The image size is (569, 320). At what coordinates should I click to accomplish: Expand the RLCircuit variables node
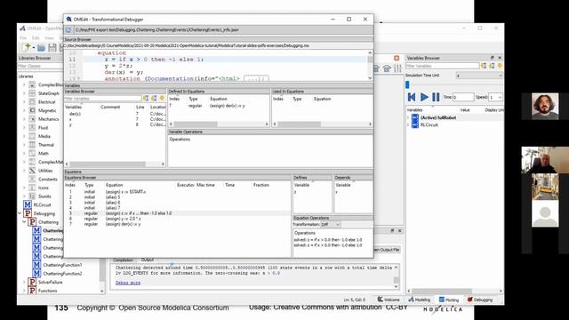pos(408,124)
